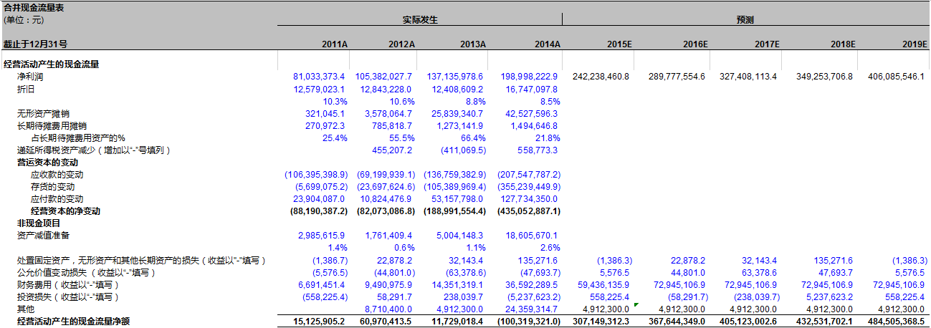Screen dimensions: 931x328
Task: Click the 资产减值准备 row label
Action: pos(43,236)
